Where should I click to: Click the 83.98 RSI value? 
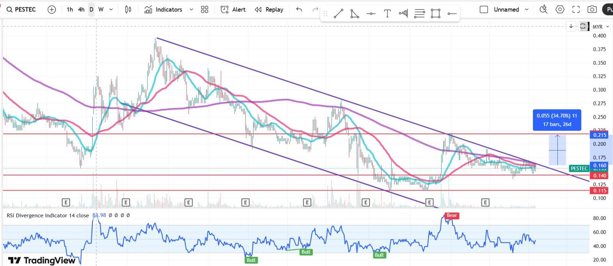coord(99,215)
